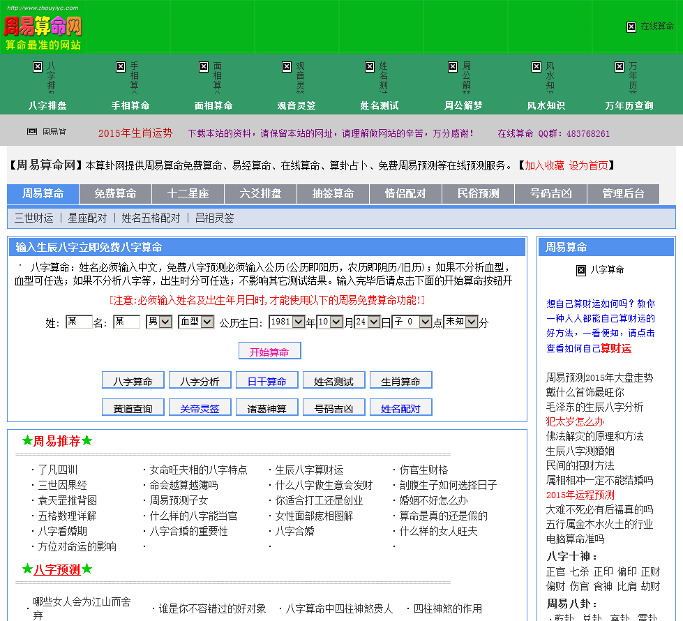Click the 黄道查询 button
The image size is (683, 621).
pos(133,408)
